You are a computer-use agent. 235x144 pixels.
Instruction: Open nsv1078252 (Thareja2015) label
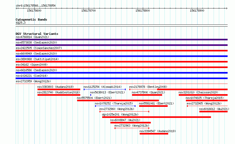pos(114,103)
